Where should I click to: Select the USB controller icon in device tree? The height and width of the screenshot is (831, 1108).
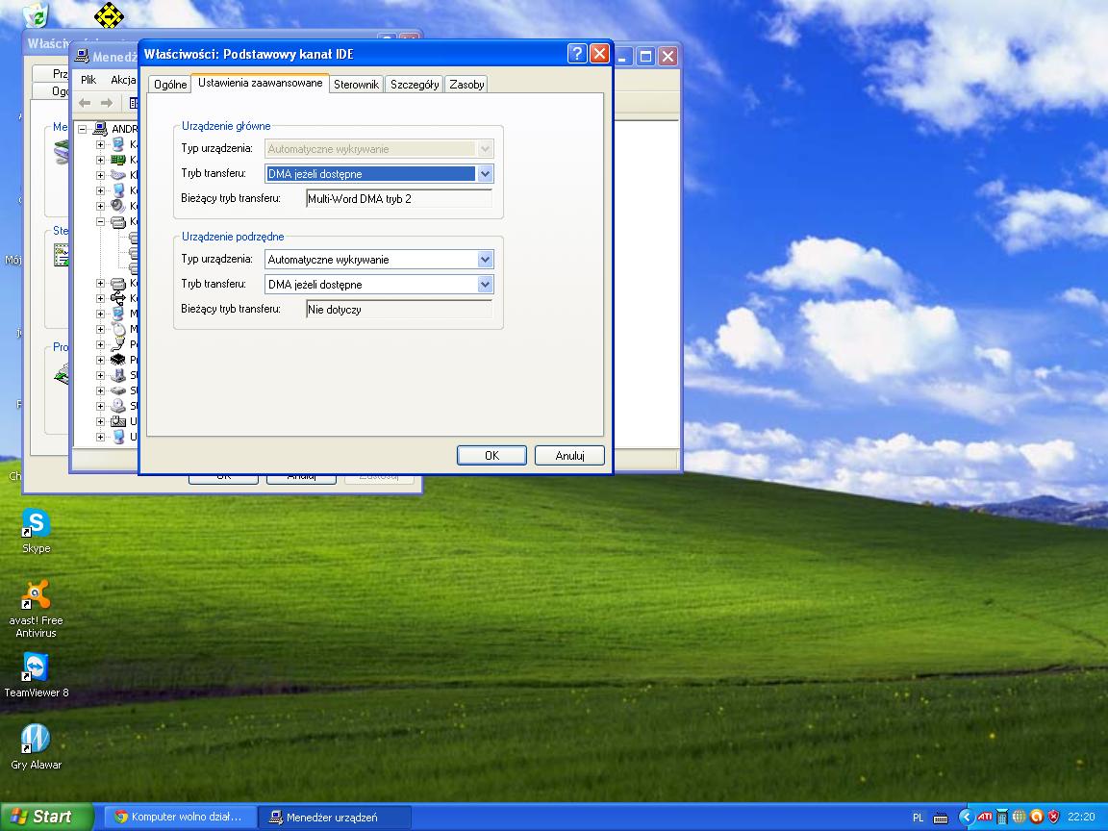click(x=118, y=298)
